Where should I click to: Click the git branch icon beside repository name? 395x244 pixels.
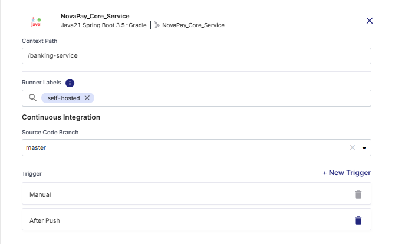(x=157, y=25)
